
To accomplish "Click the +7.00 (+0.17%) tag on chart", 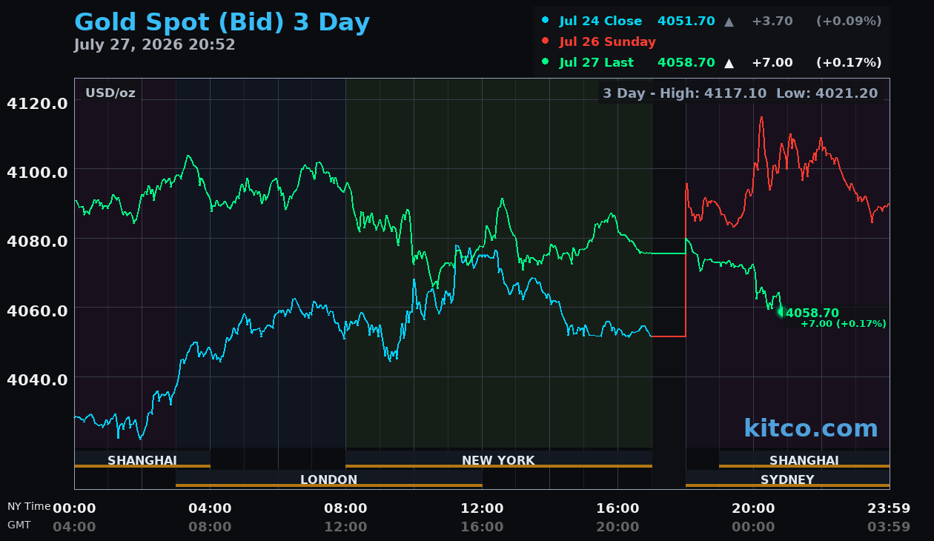I will tap(844, 324).
